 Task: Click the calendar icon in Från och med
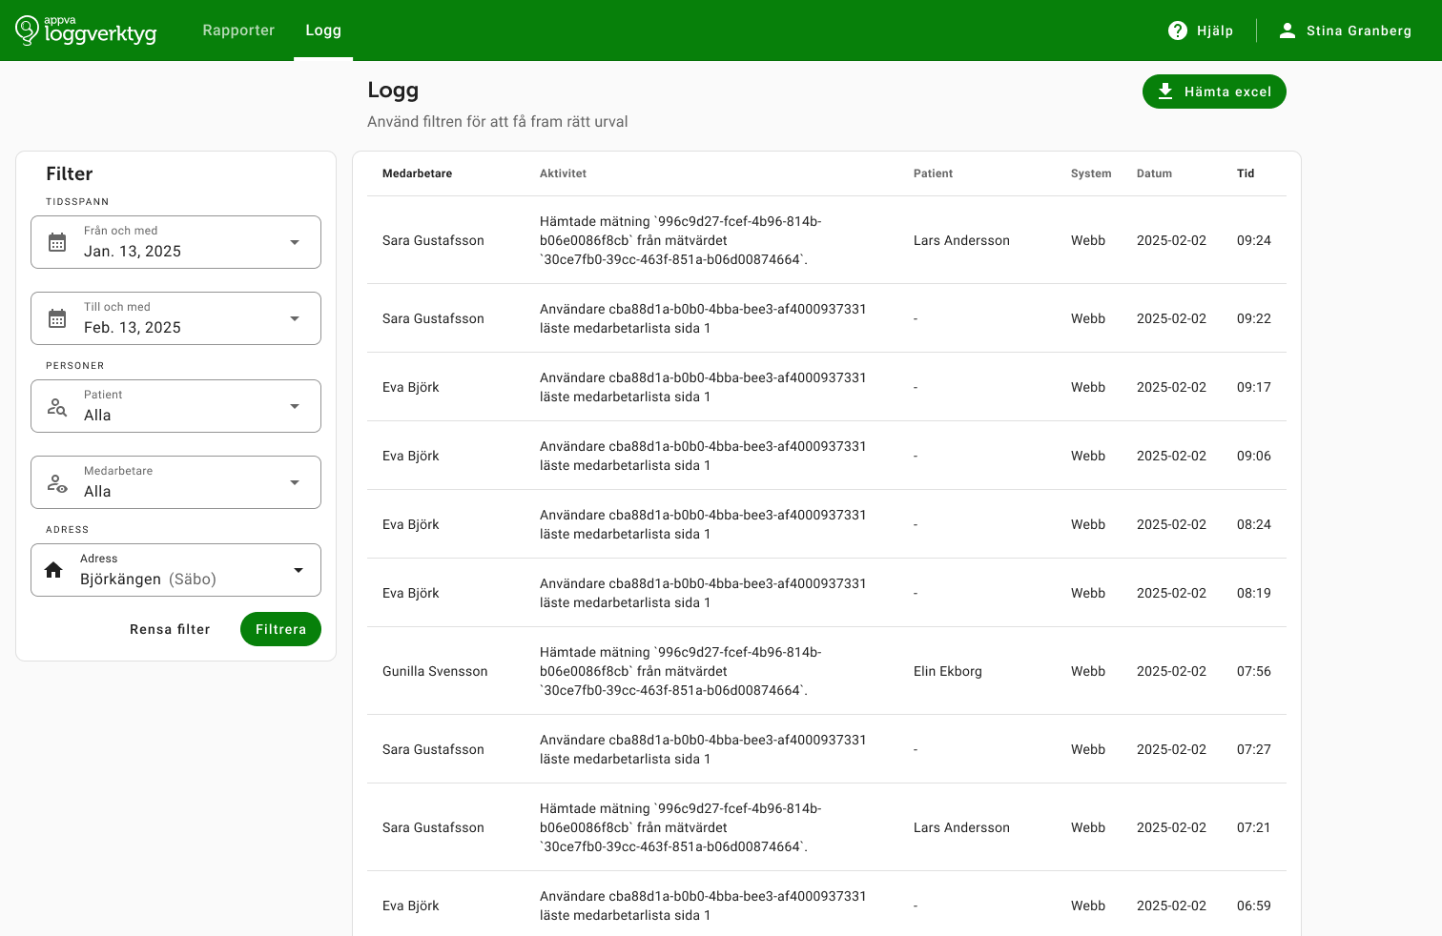point(57,242)
